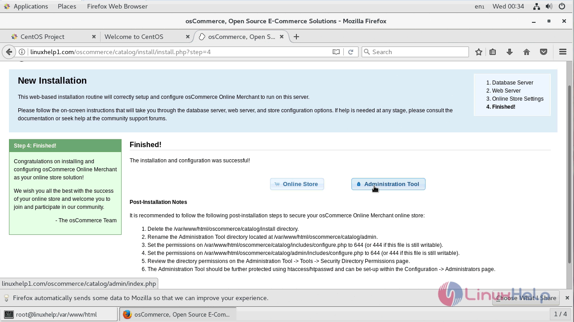Minimize the Firefox window
574x322 pixels.
534,21
